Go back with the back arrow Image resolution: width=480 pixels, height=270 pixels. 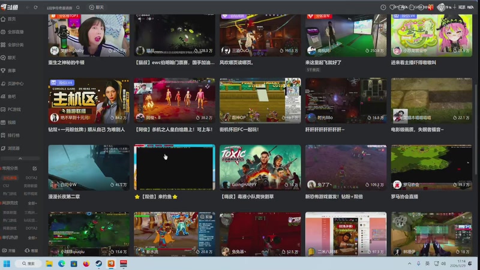pyautogui.click(x=27, y=7)
